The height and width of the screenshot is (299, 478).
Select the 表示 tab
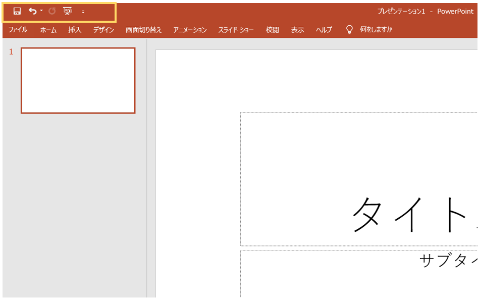297,30
